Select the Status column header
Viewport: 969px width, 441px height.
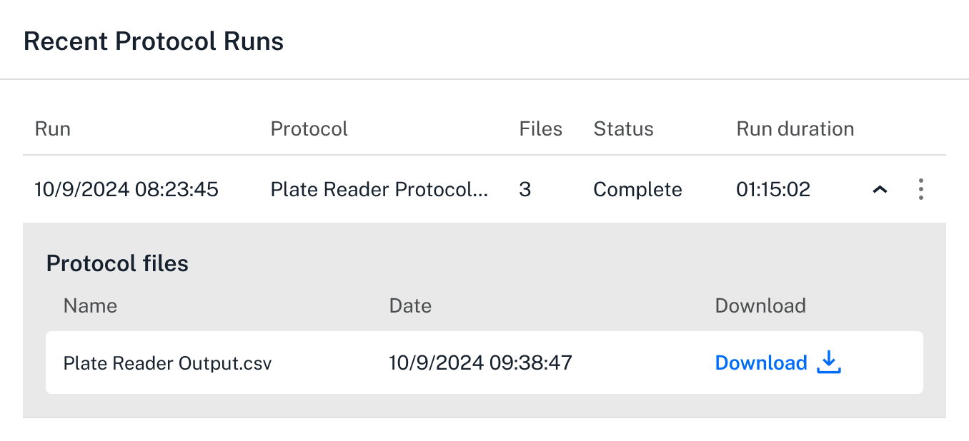coord(623,128)
